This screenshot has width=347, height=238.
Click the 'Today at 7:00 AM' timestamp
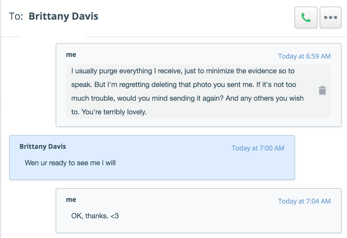click(x=258, y=148)
